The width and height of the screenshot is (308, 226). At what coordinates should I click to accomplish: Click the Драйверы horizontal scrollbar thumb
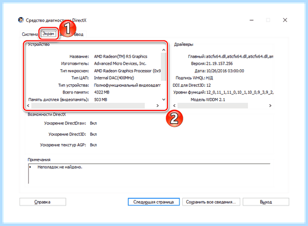(213, 105)
